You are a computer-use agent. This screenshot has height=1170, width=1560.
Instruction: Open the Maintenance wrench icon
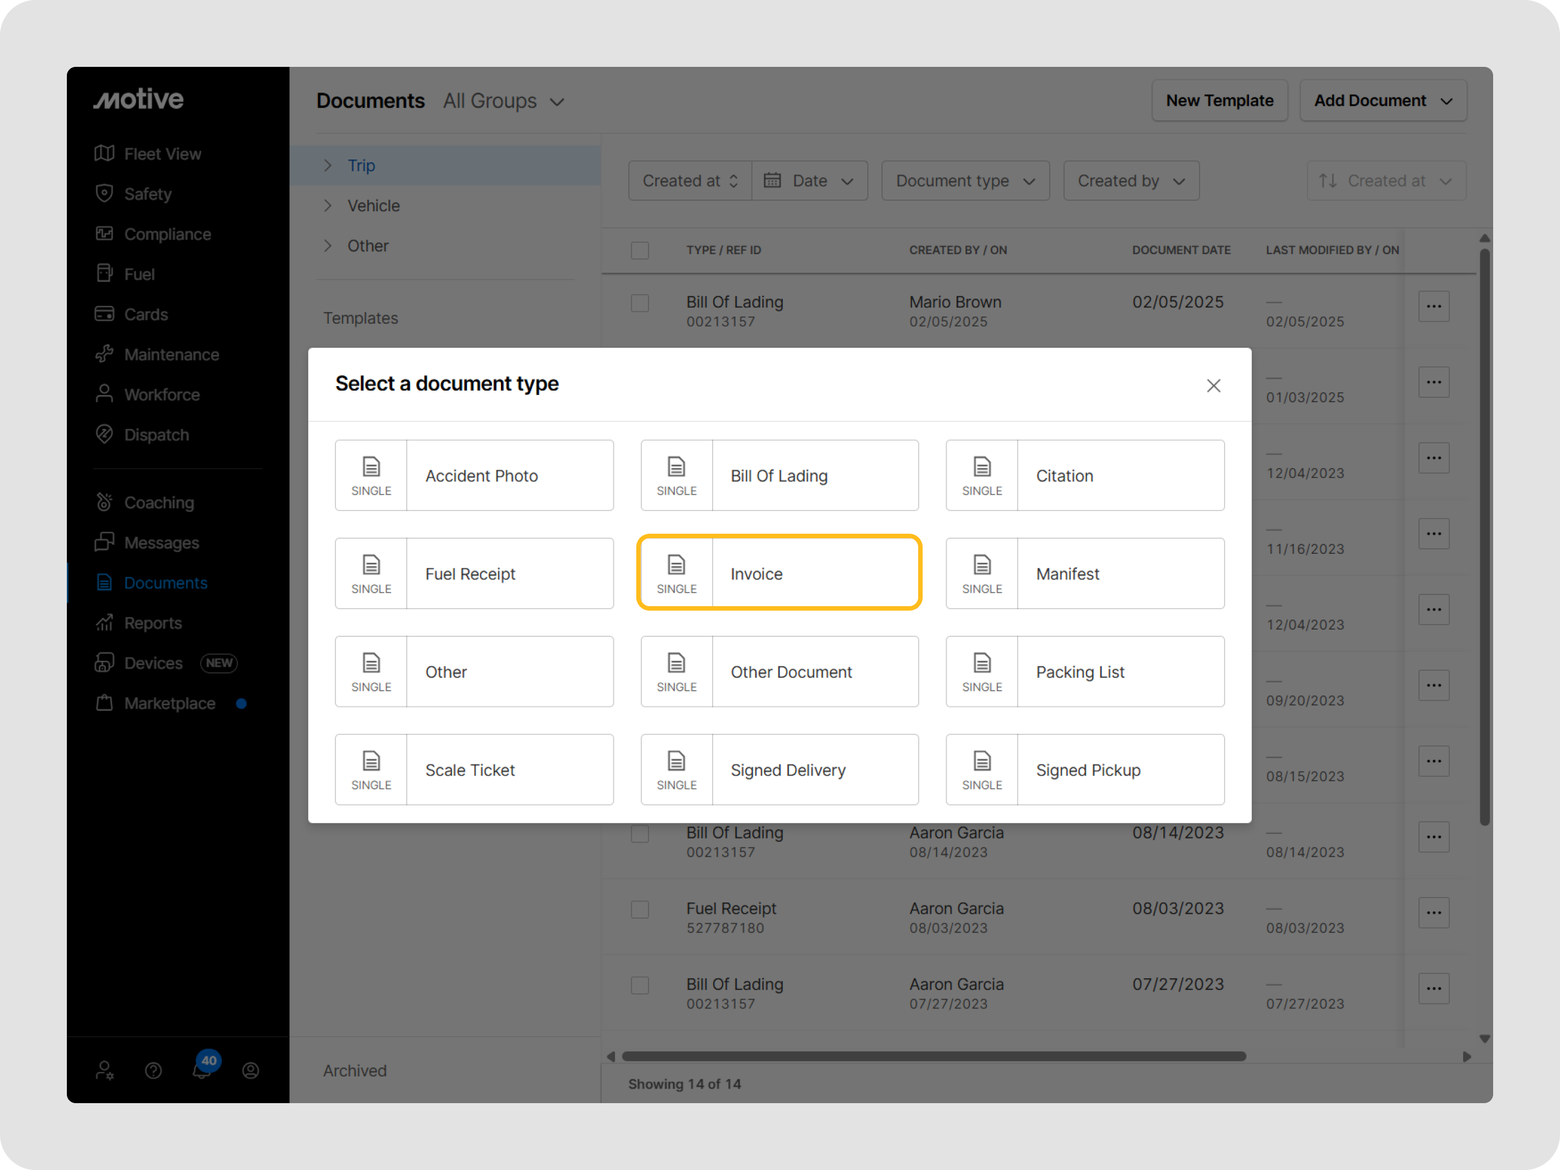pos(104,354)
